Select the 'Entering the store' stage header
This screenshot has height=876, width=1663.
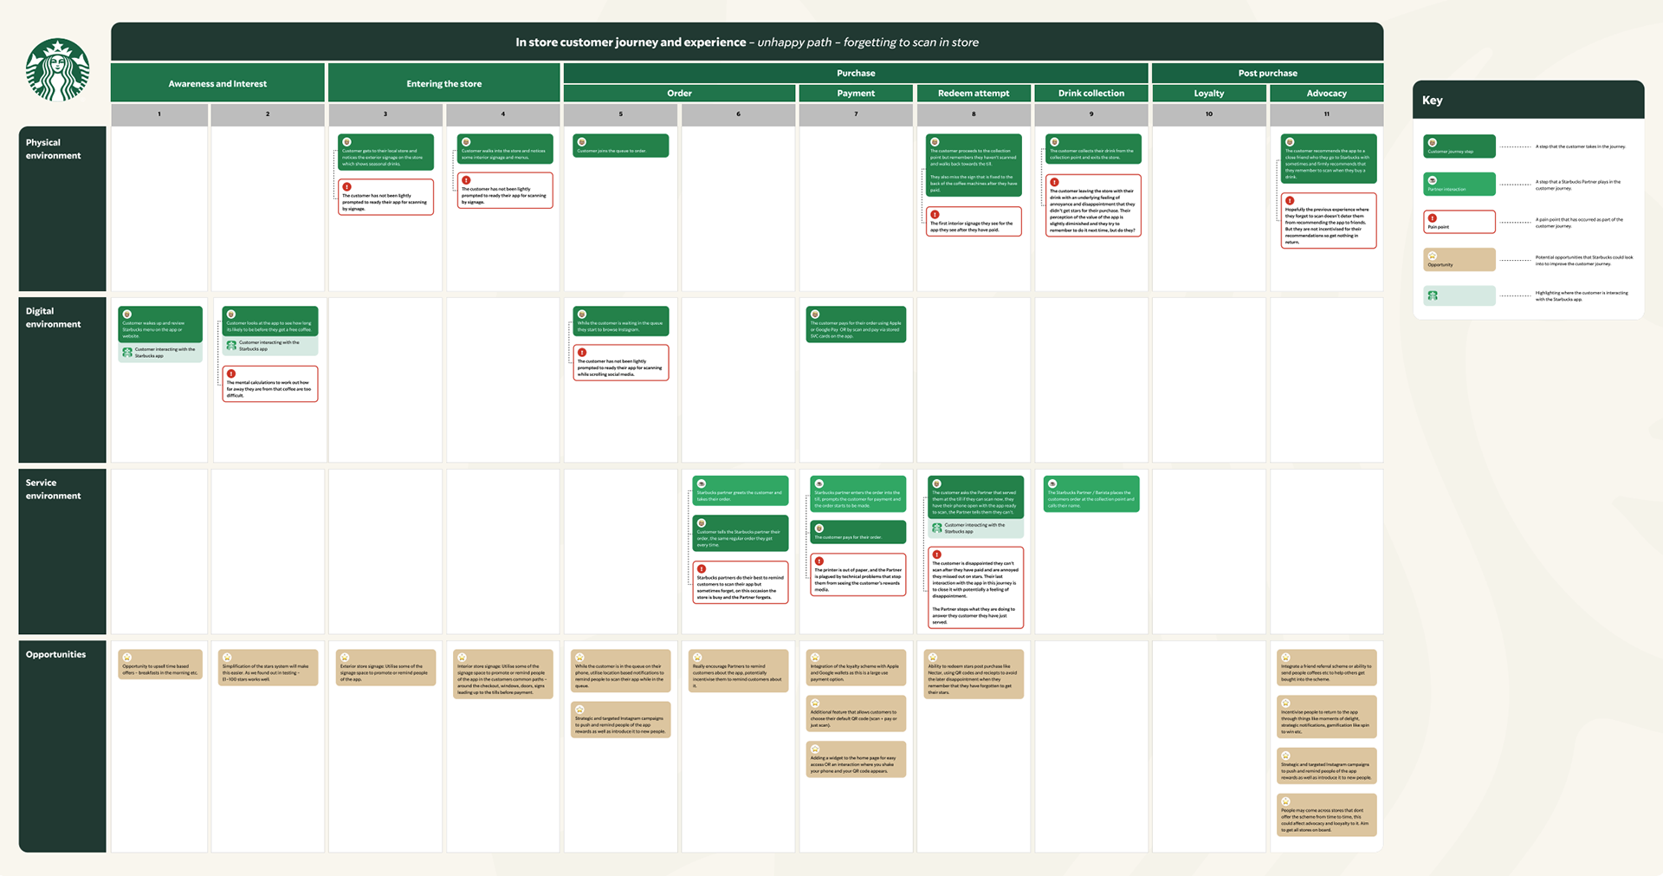tap(444, 83)
